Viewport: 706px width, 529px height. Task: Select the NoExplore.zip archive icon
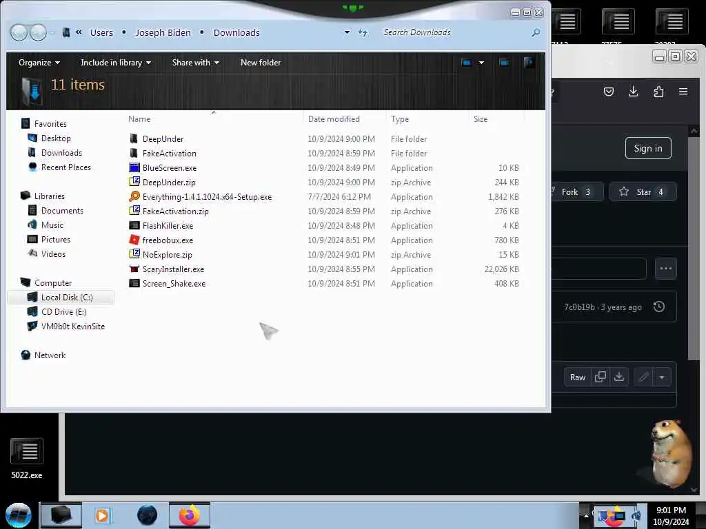point(134,254)
